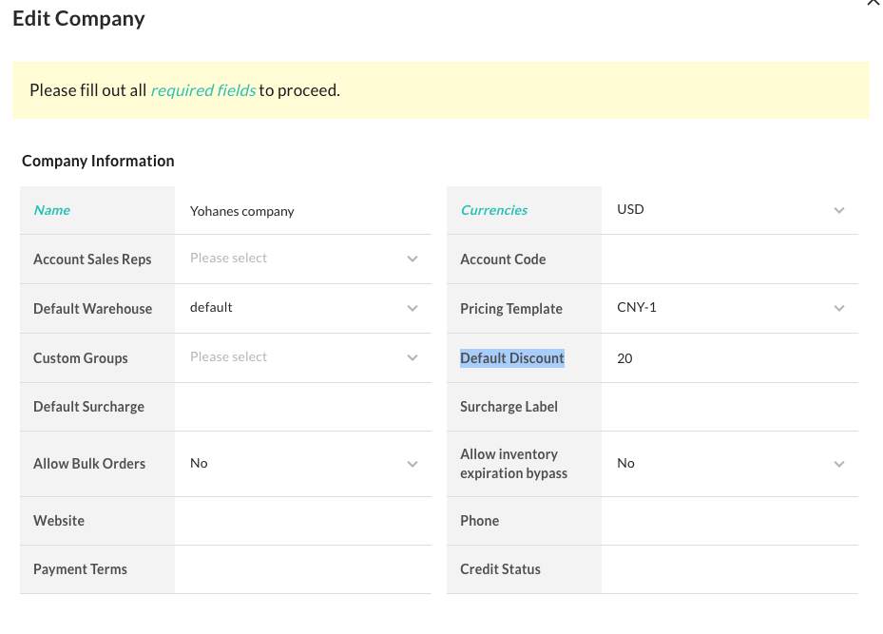Open the Account Sales Reps dropdown
The image size is (883, 634).
pyautogui.click(x=302, y=259)
